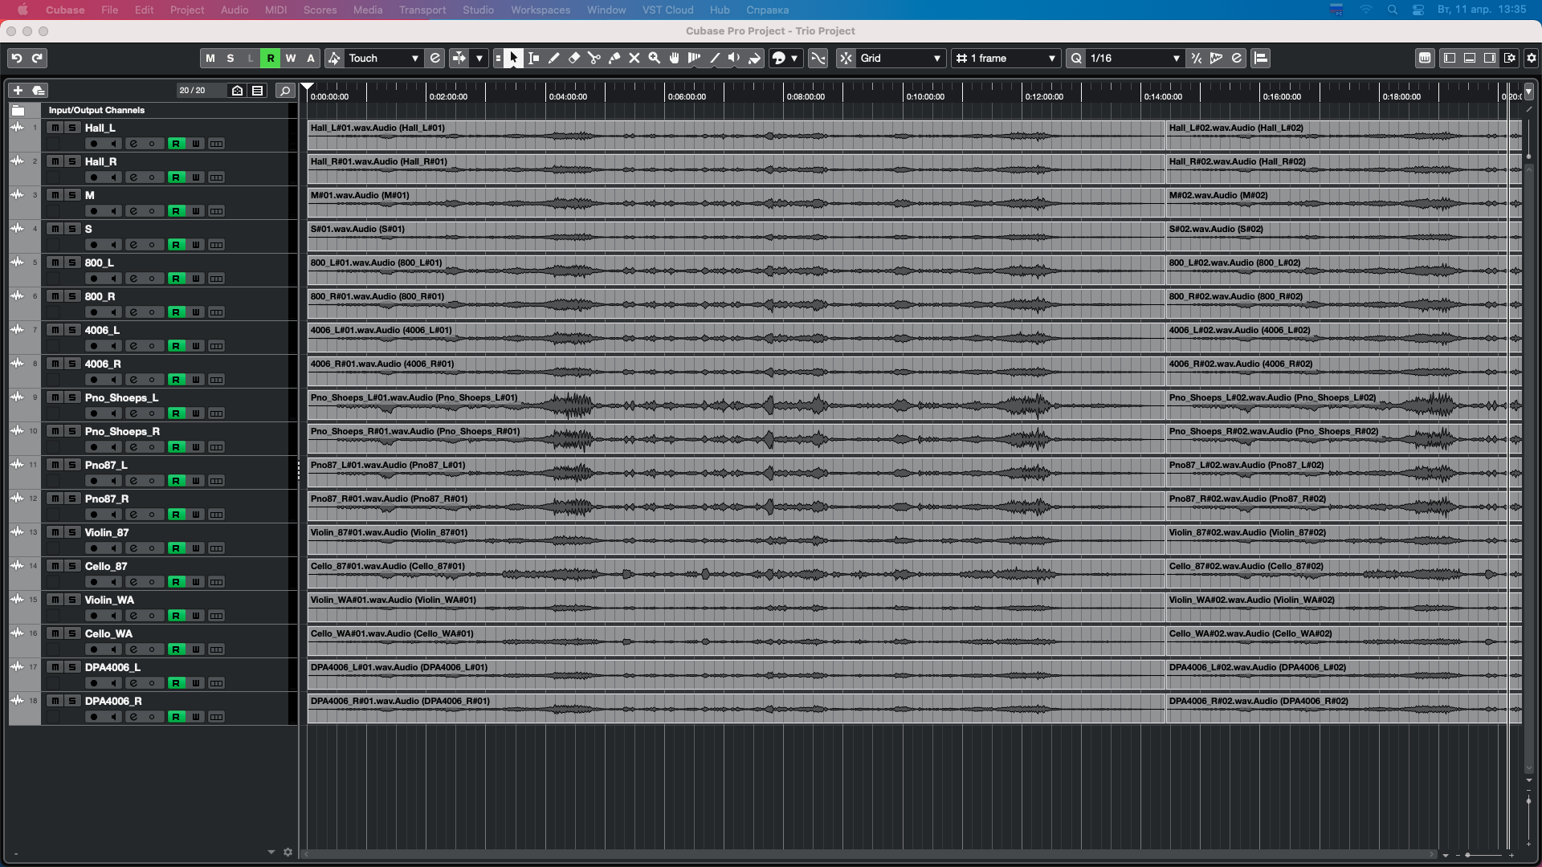Click the Redo arrow in the toolbar
Screen dimensions: 1542x867
pyautogui.click(x=37, y=58)
